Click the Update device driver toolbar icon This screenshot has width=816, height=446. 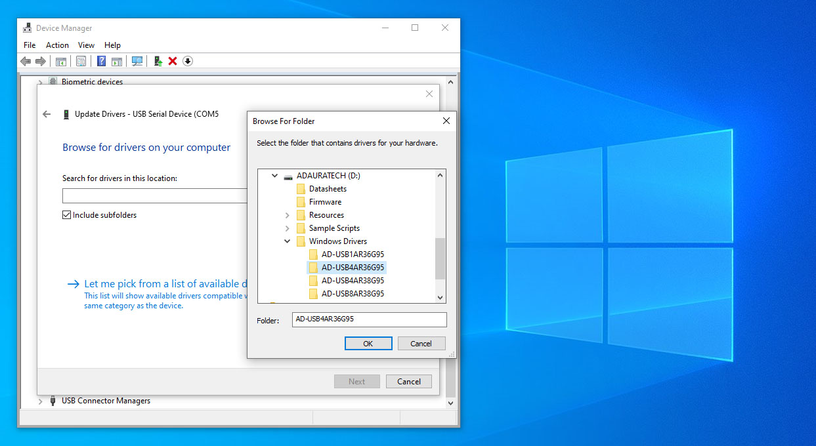click(x=158, y=61)
